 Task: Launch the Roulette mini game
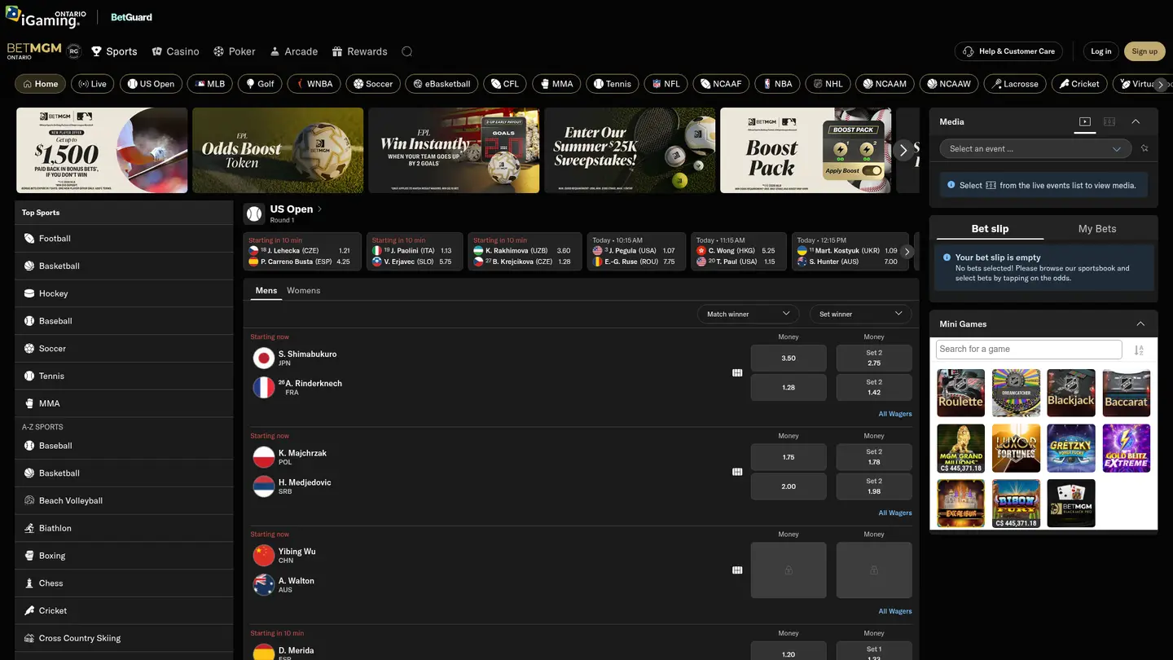[x=961, y=393]
